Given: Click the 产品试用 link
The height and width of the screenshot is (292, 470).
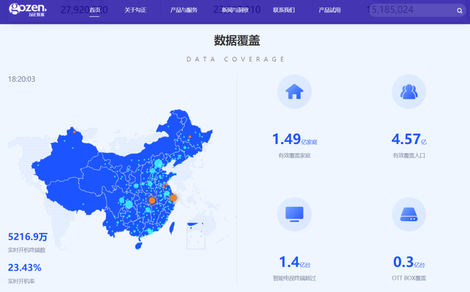Looking at the screenshot, I should pyautogui.click(x=329, y=10).
